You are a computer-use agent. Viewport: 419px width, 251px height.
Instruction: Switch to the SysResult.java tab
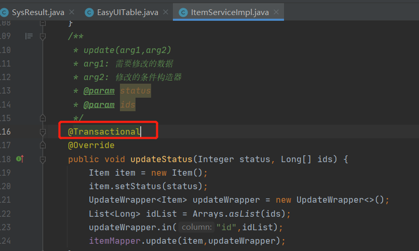38,12
